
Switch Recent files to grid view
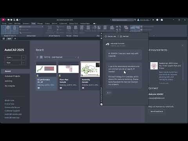(41, 57)
